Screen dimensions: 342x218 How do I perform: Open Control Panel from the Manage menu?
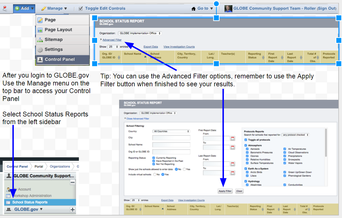pyautogui.click(x=62, y=59)
